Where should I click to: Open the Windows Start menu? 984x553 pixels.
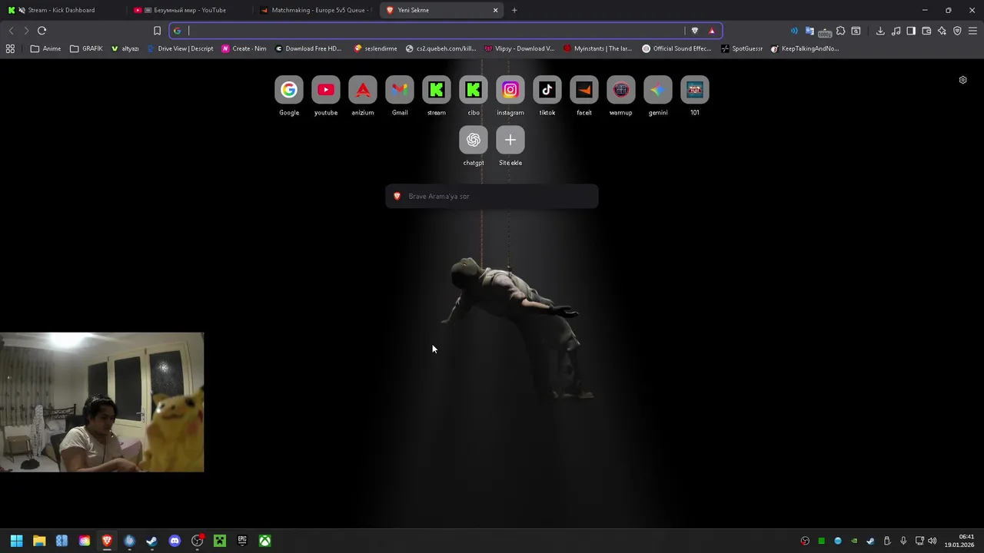click(x=16, y=541)
